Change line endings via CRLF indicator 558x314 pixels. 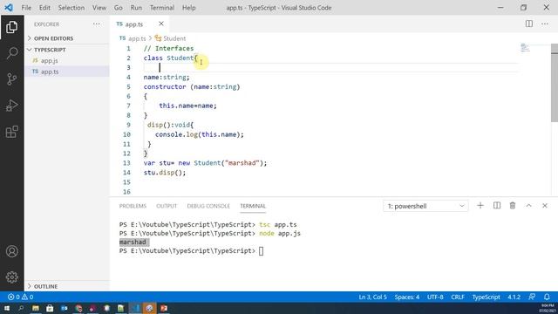[x=458, y=297]
